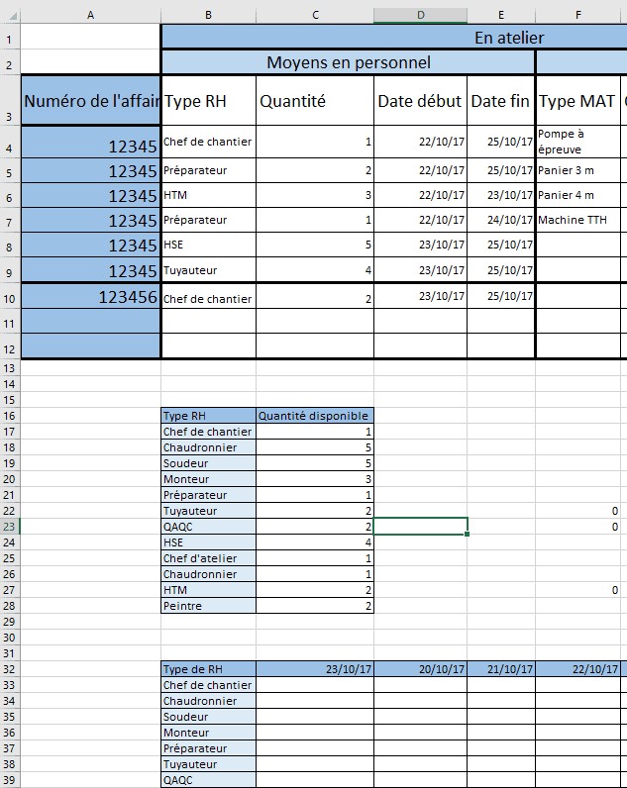Select column C header

(x=315, y=15)
